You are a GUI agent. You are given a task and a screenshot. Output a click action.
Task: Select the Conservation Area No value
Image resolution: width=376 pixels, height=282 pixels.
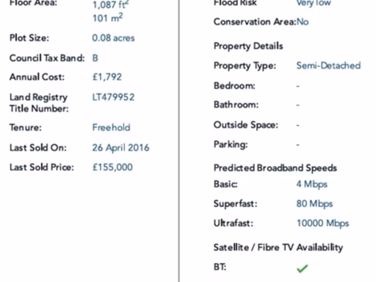click(x=303, y=22)
